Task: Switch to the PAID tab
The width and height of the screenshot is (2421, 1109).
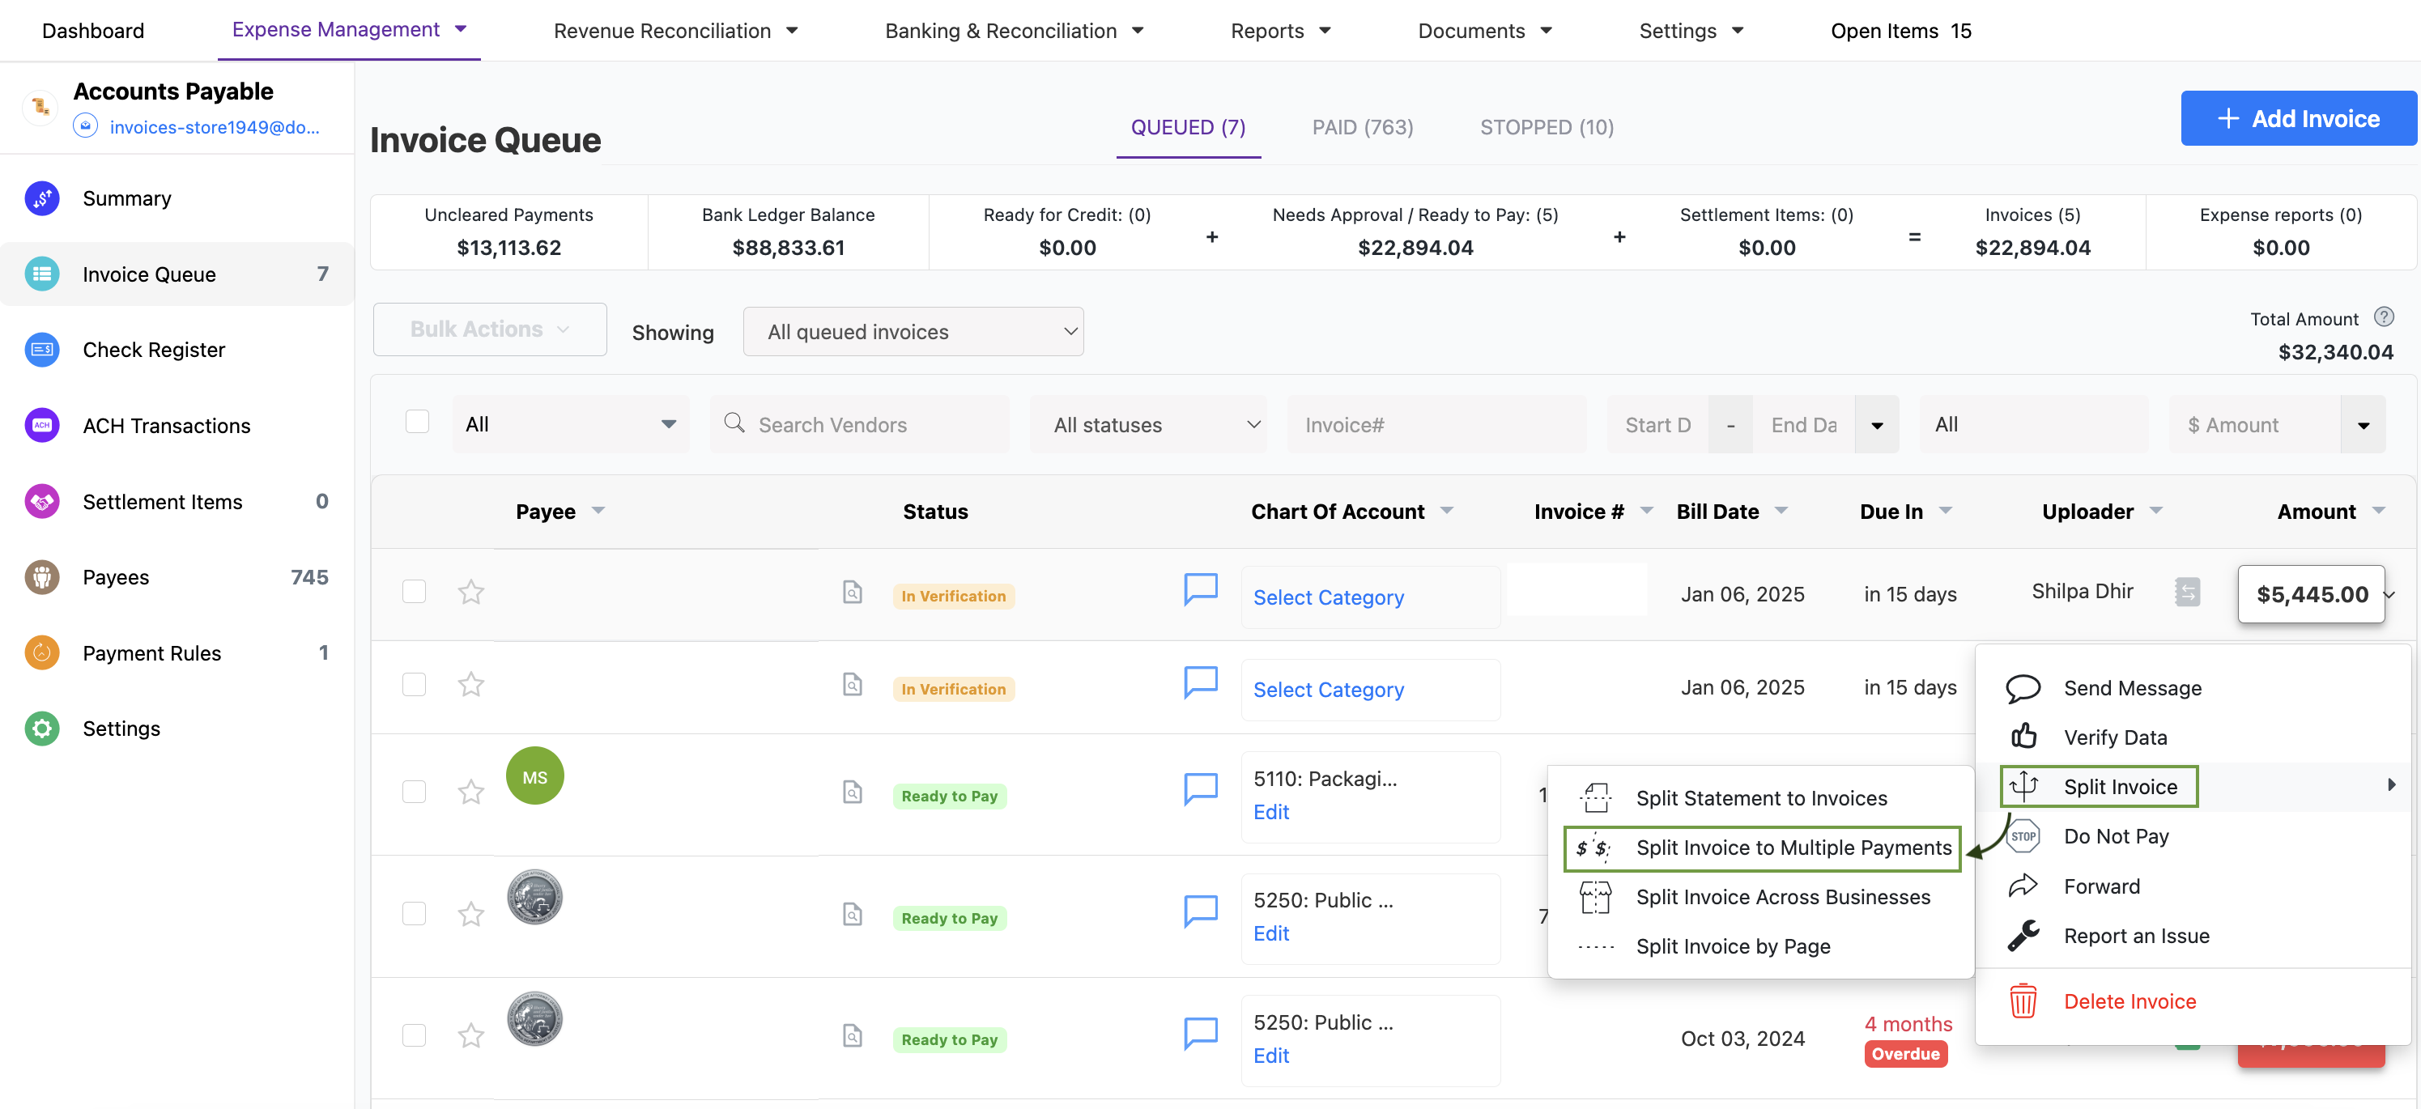Action: tap(1362, 127)
